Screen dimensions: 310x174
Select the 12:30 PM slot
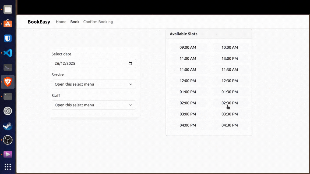(x=230, y=81)
